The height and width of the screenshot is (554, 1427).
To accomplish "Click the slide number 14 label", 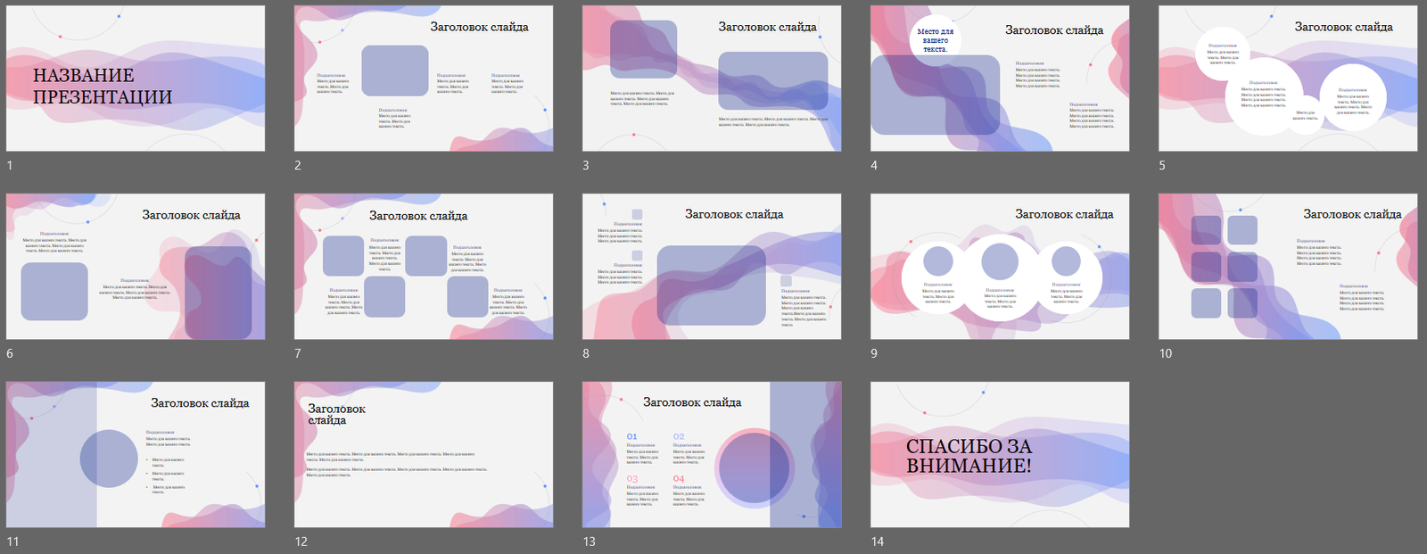I will tap(878, 542).
